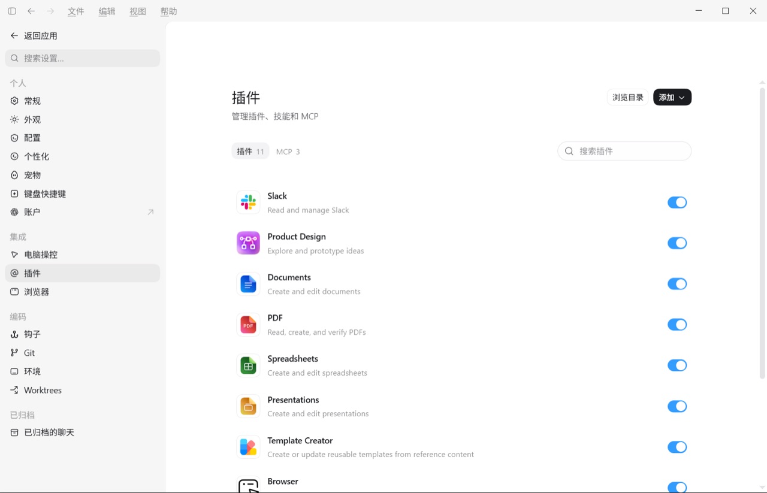The width and height of the screenshot is (767, 493).
Task: Open the 视图 menu
Action: (x=138, y=11)
